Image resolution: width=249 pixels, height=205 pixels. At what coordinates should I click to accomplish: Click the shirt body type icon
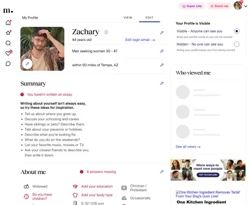click(75, 195)
